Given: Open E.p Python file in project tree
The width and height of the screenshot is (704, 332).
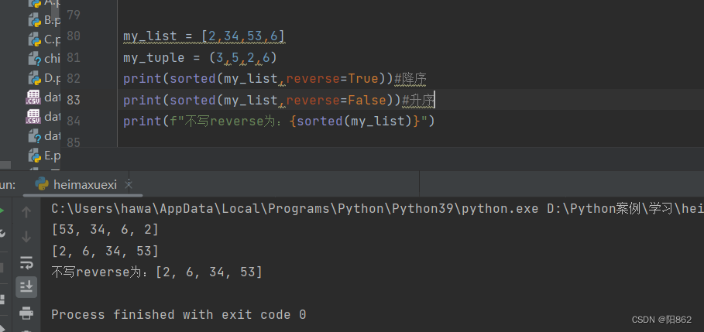Looking at the screenshot, I should [x=44, y=156].
